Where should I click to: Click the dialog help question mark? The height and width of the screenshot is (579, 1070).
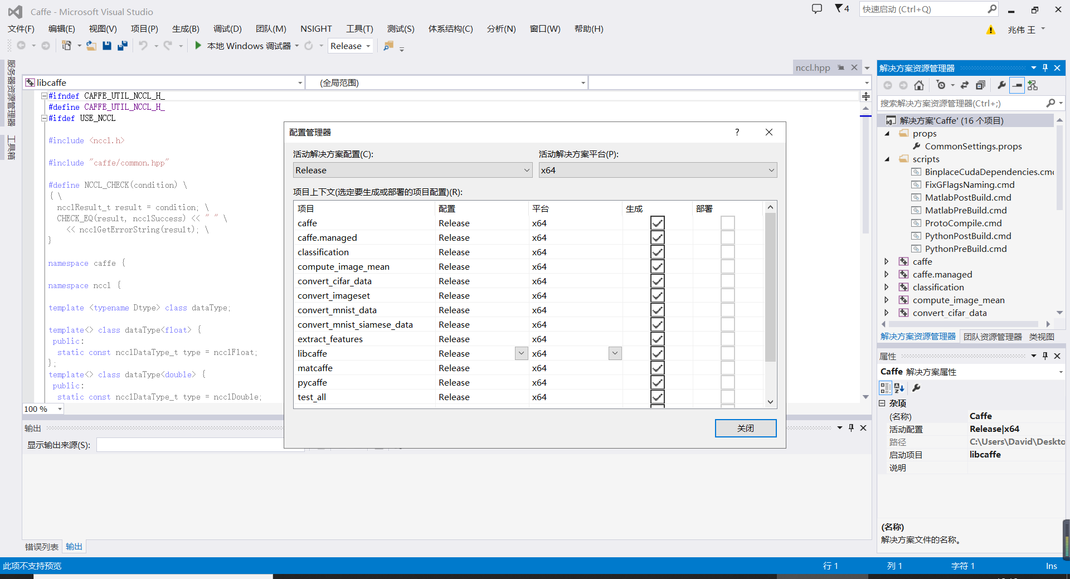click(x=737, y=132)
